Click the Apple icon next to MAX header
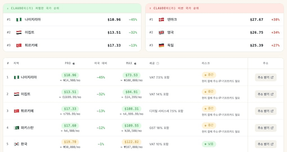Screen dimensions: 287x152 pyautogui.click(x=135, y=63)
